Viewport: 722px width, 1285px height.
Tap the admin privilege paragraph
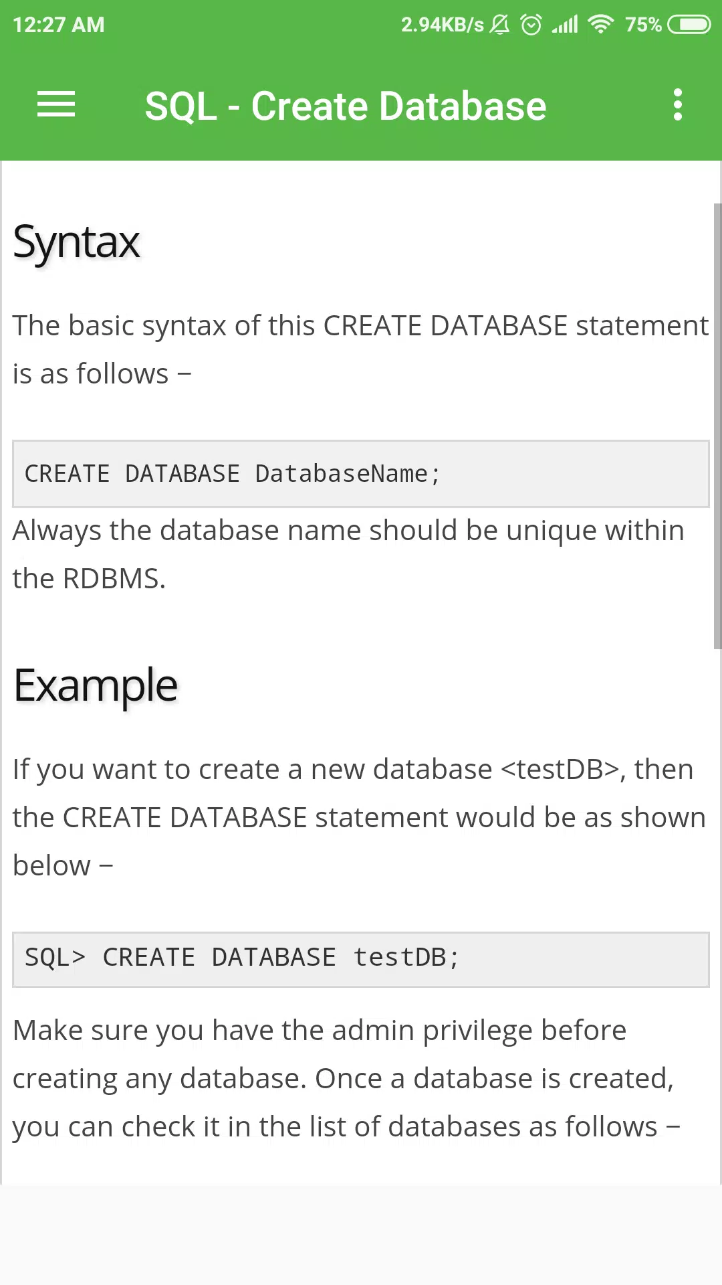point(346,1078)
